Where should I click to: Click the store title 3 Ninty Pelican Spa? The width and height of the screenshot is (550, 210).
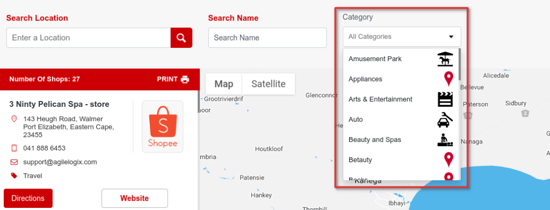tap(59, 104)
